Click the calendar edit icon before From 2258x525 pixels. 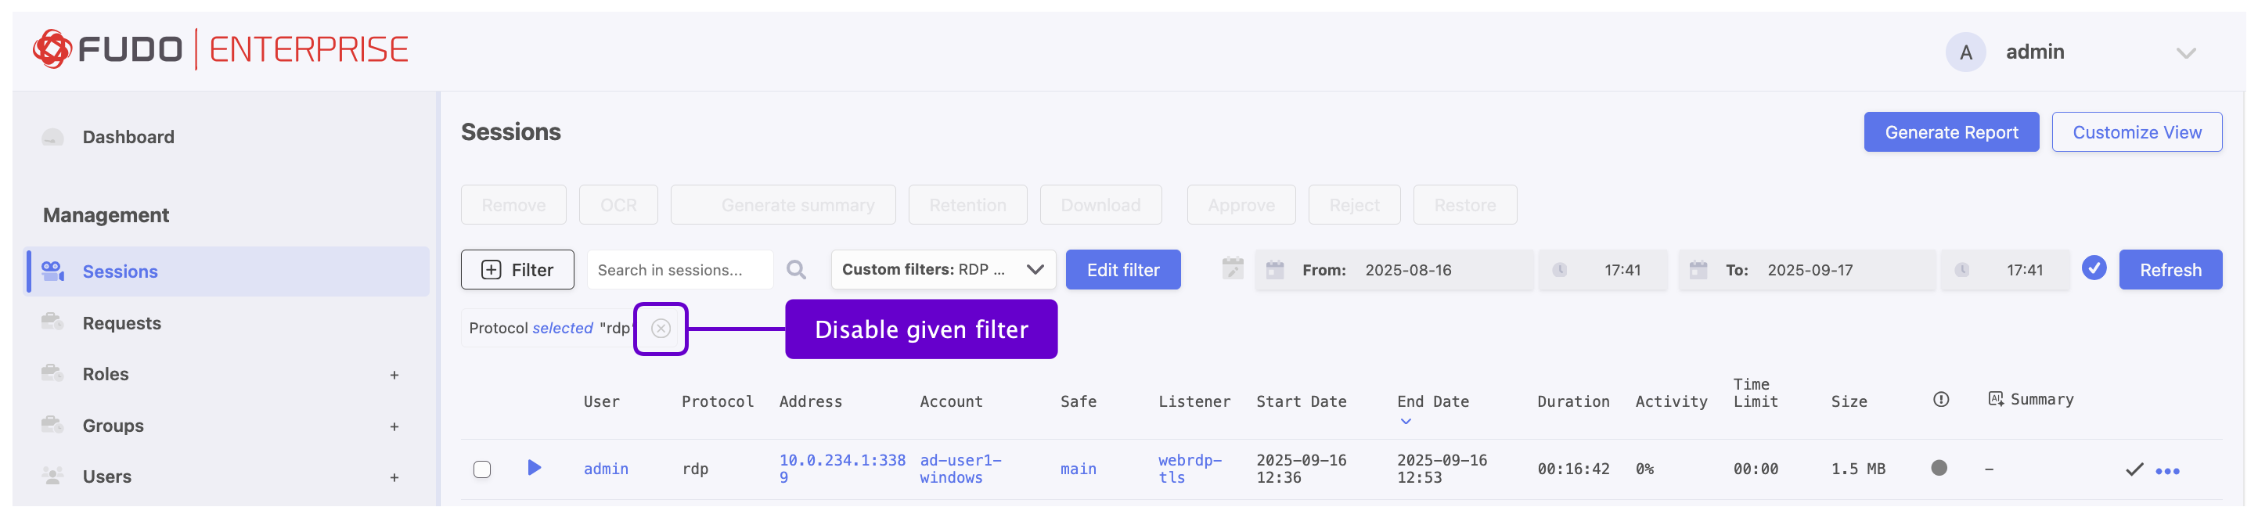coord(1233,268)
